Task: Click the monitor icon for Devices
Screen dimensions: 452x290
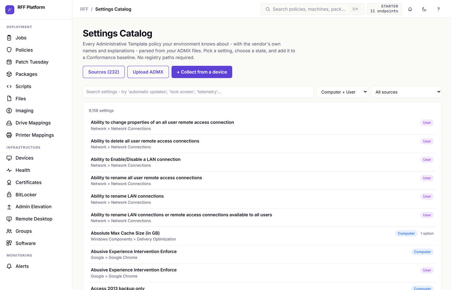Action: click(9, 158)
